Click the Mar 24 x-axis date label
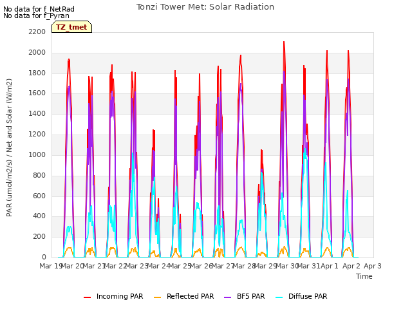Viewport: 412px width, 309px height. [x=158, y=266]
